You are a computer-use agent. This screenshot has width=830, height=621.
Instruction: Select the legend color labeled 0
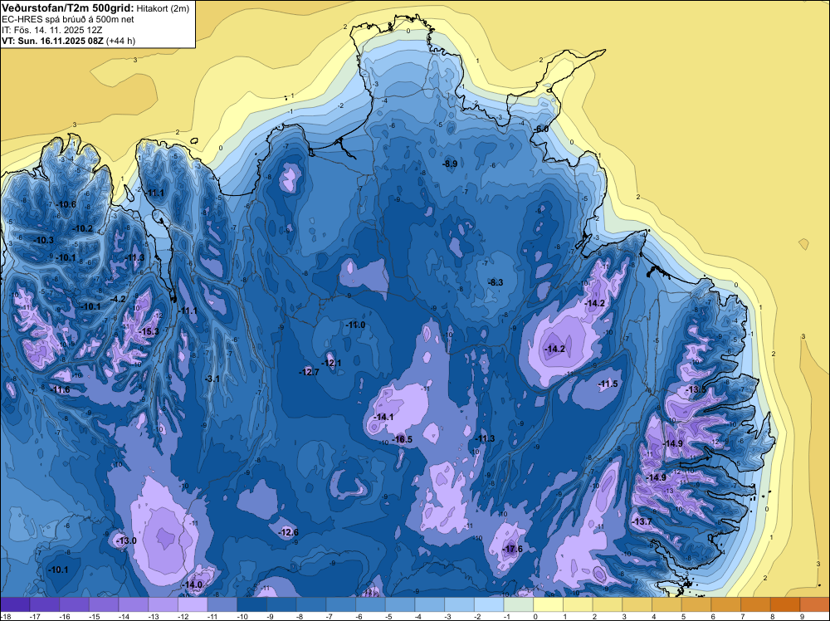pos(549,604)
